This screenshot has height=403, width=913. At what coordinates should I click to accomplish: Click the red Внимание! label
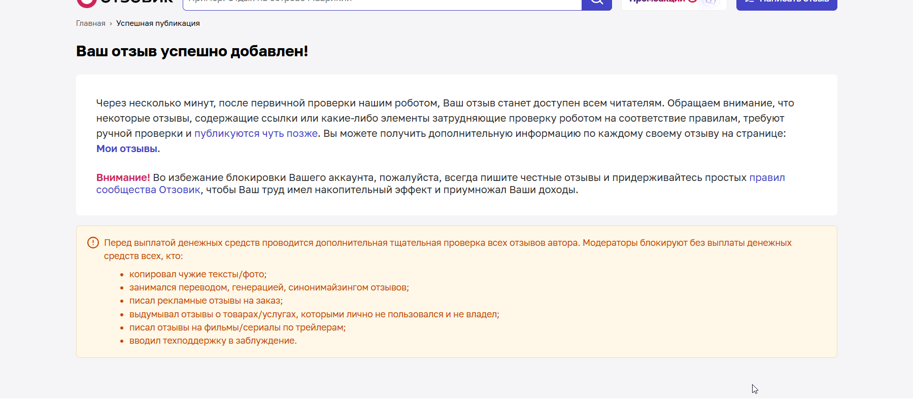tap(123, 177)
